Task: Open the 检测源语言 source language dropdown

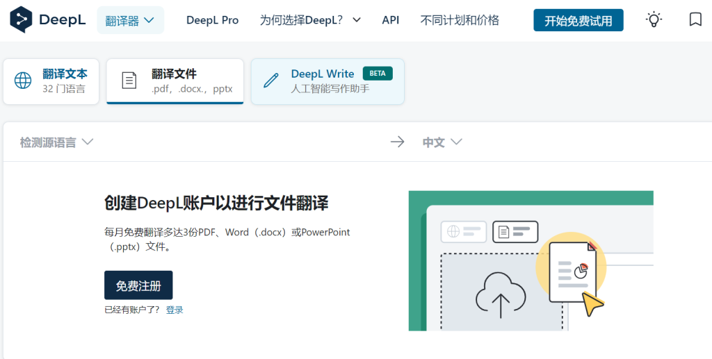Action: click(x=56, y=142)
